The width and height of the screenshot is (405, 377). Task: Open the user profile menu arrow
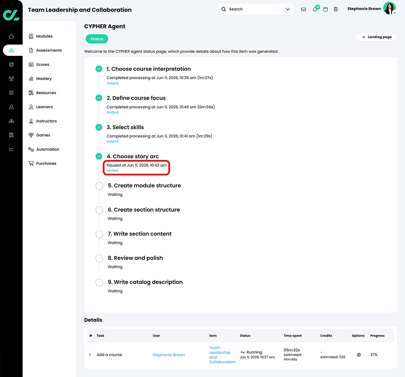pyautogui.click(x=395, y=13)
